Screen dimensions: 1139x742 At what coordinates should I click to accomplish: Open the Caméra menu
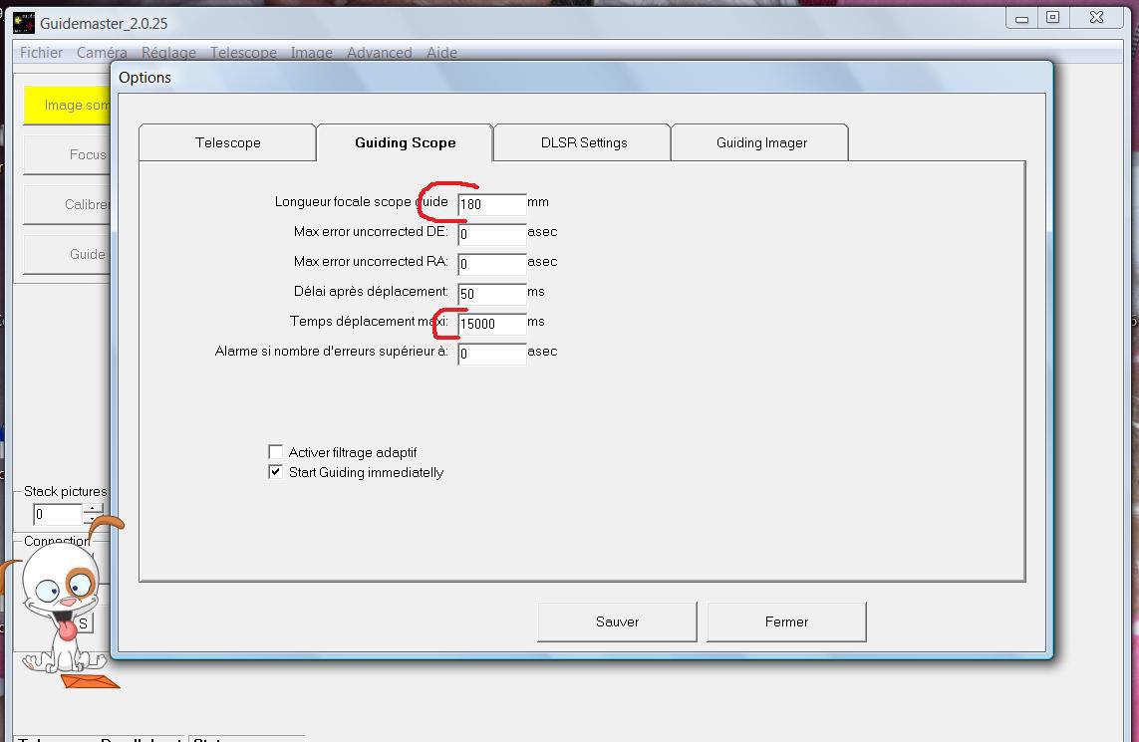[102, 52]
